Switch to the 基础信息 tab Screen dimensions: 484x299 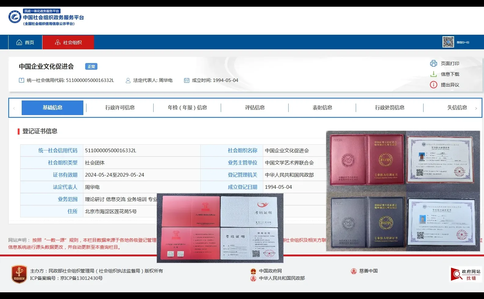(53, 107)
